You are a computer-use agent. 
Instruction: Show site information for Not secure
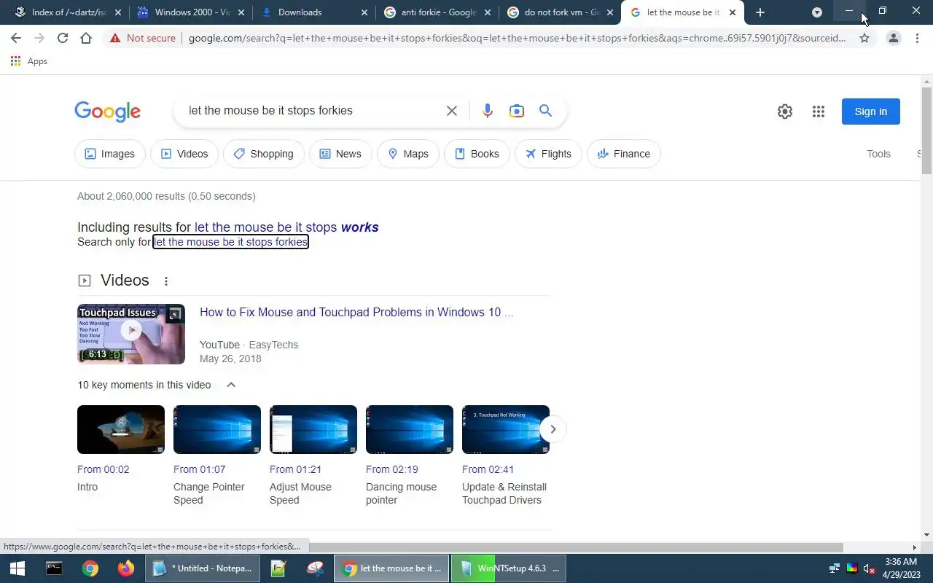pos(143,38)
